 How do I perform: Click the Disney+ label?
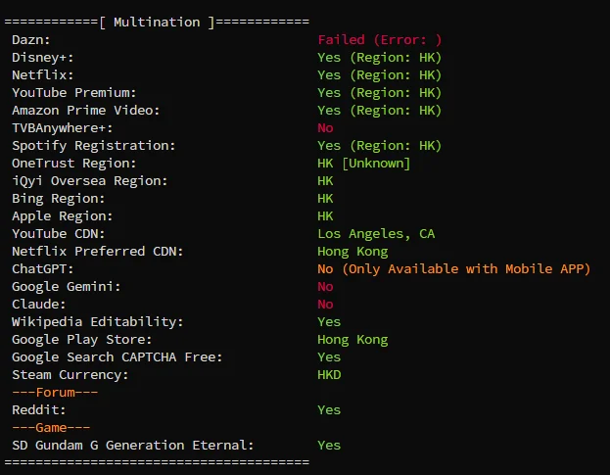click(x=43, y=58)
